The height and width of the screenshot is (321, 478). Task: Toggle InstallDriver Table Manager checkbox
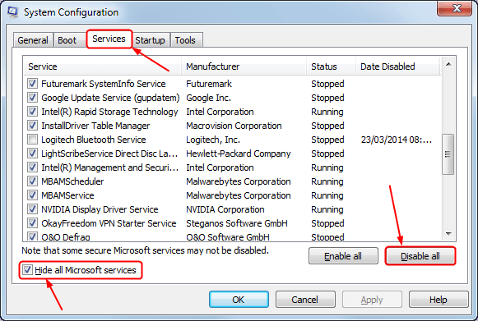[32, 126]
